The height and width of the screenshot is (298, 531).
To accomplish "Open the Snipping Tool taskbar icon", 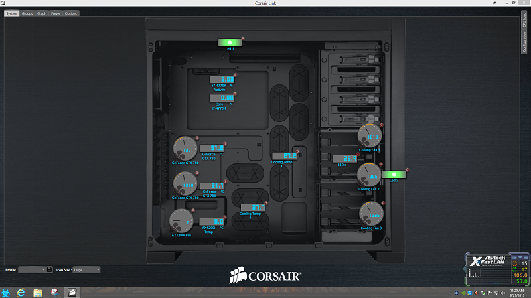I will click(54, 293).
